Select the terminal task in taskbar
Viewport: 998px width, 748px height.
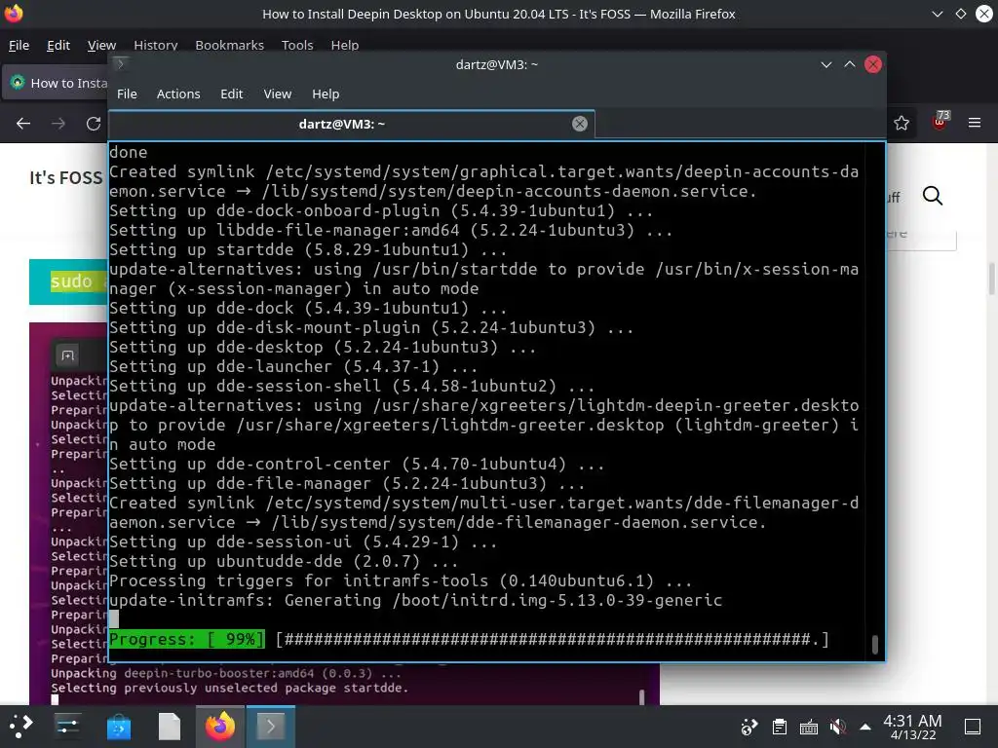271,726
